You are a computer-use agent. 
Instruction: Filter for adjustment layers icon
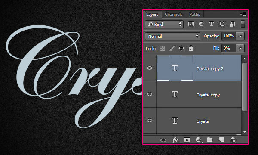coord(201,24)
